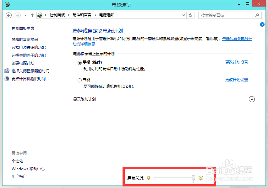Select the 平衡 (推荐) power plan
The image size is (268, 188).
pyautogui.click(x=80, y=63)
